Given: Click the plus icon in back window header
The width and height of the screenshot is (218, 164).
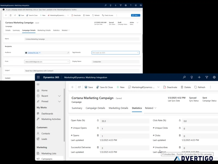Looking at the screenshot, I should point(116,5).
